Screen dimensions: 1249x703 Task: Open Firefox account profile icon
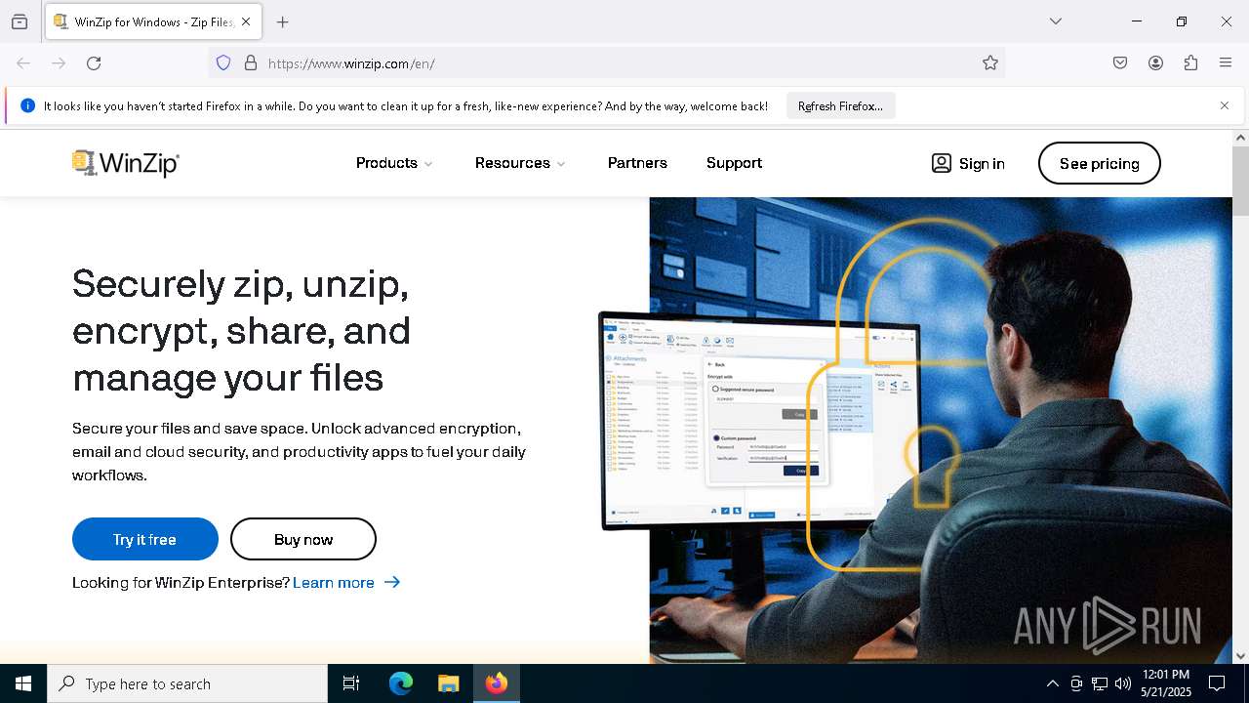click(1155, 63)
